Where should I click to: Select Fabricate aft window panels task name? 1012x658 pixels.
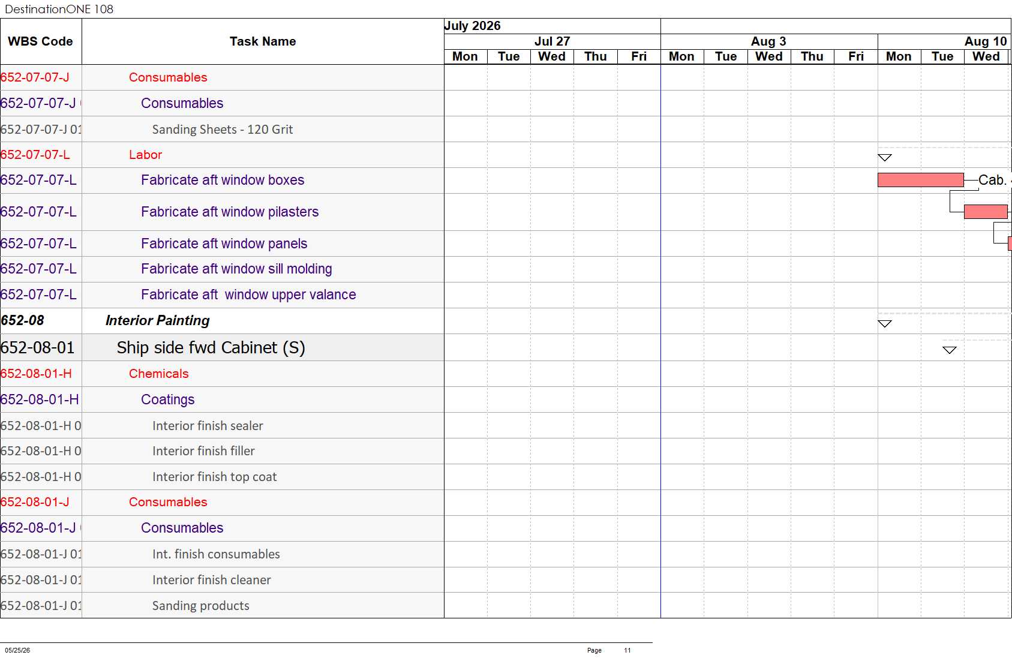[x=224, y=244]
